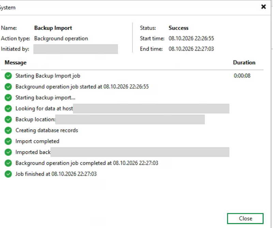Select 'Background operation job completed at' row
Image resolution: width=273 pixels, height=228 pixels.
(87, 163)
